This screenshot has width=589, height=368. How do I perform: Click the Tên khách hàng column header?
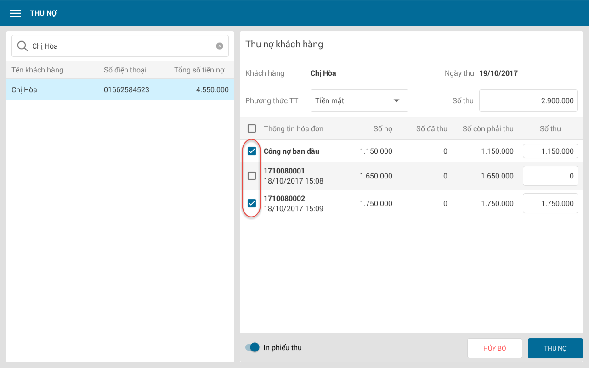(38, 70)
